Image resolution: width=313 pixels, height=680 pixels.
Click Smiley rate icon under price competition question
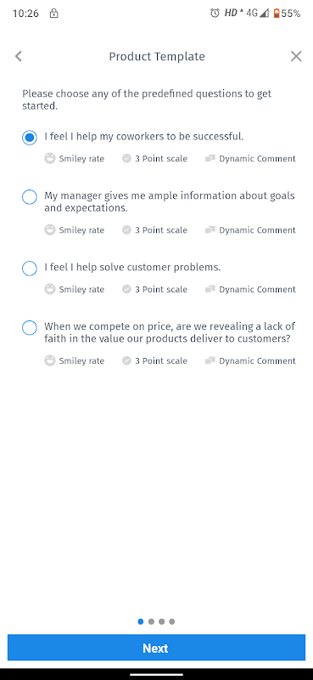click(x=50, y=360)
